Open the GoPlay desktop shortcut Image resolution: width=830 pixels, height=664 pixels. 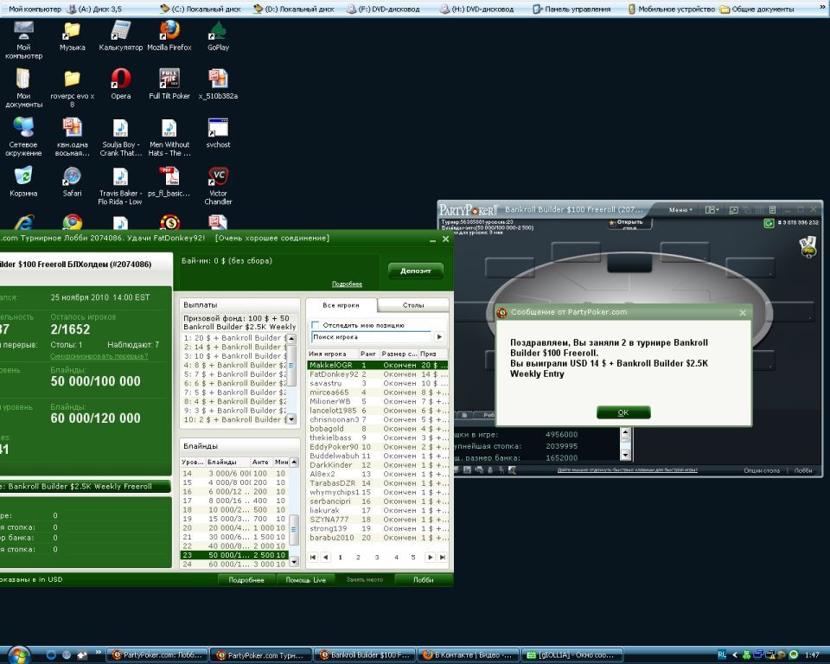(218, 36)
